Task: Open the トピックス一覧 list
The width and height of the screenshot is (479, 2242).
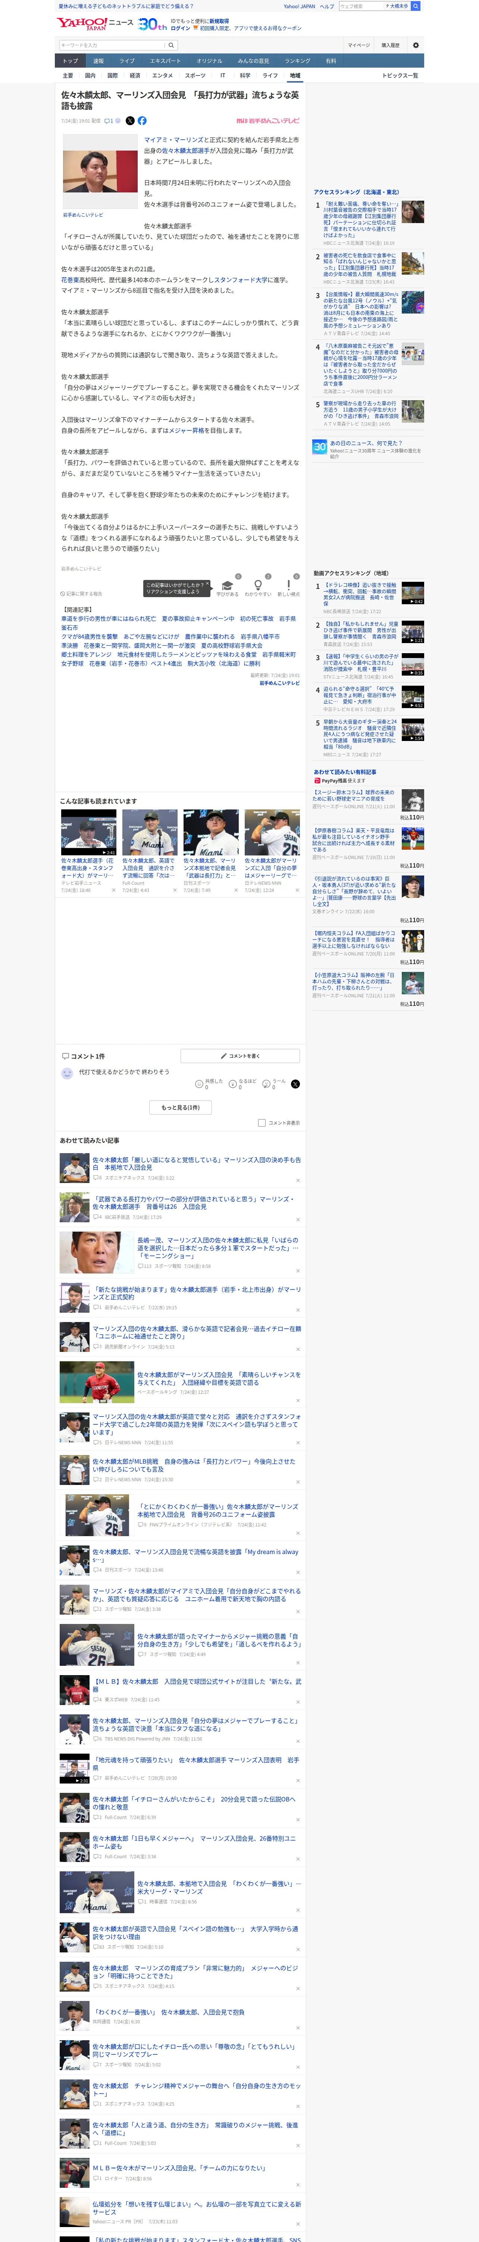Action: pyautogui.click(x=400, y=76)
